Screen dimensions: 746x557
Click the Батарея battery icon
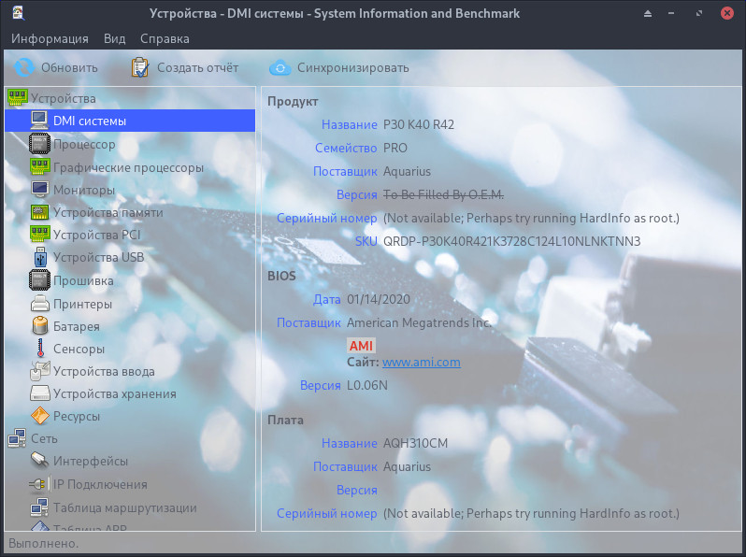[40, 325]
